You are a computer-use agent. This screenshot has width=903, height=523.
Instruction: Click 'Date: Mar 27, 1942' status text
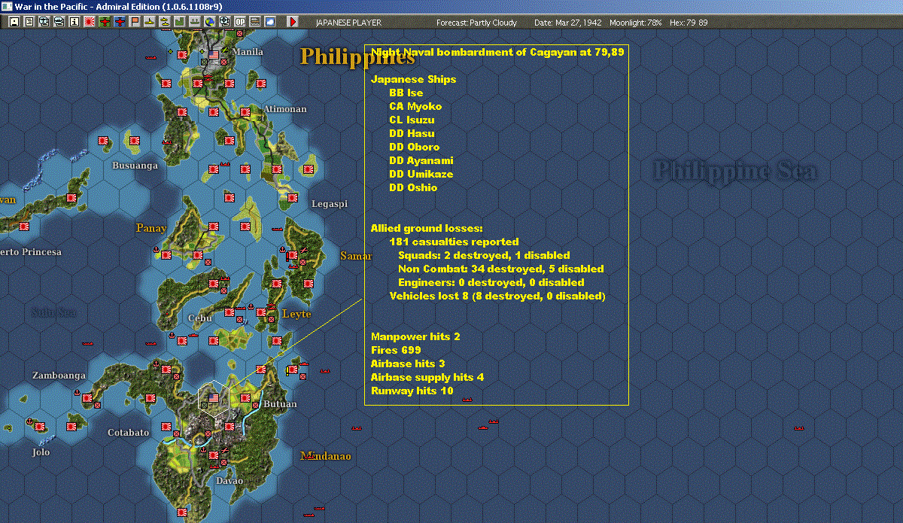pos(568,23)
